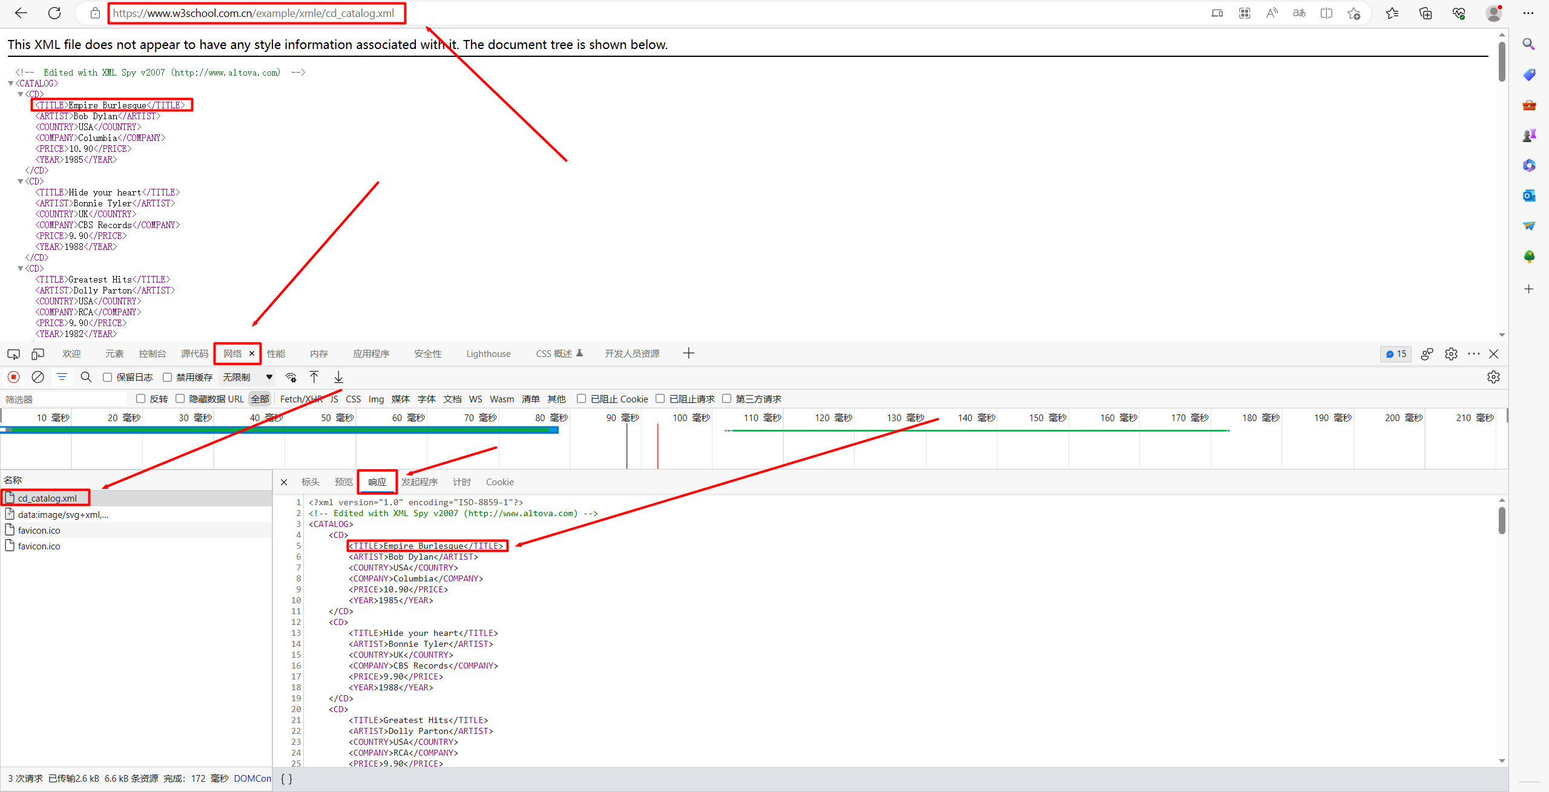Viewport: 1549px width, 792px height.
Task: Clear the network log
Action: coord(38,377)
